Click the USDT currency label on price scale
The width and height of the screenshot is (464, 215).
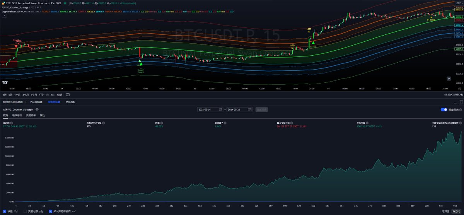(x=459, y=3)
